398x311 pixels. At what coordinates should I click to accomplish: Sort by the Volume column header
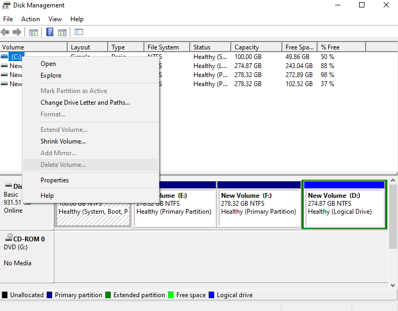pyautogui.click(x=34, y=47)
